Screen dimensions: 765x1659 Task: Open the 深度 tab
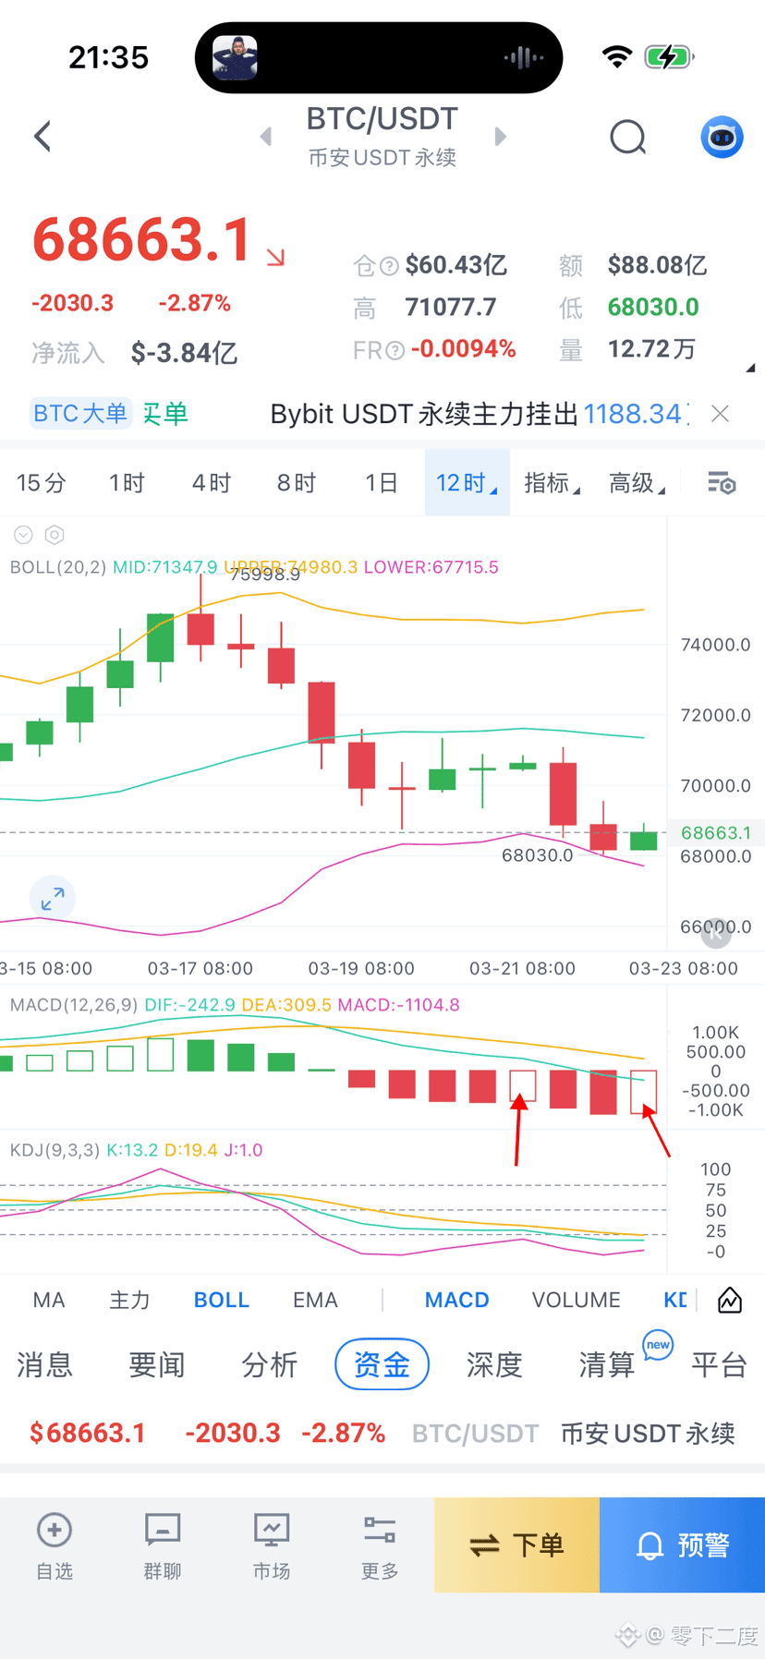[x=494, y=1365]
